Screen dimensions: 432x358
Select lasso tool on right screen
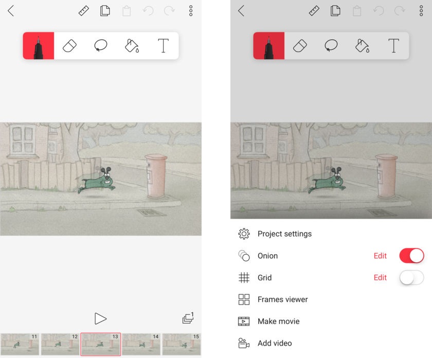click(x=331, y=46)
